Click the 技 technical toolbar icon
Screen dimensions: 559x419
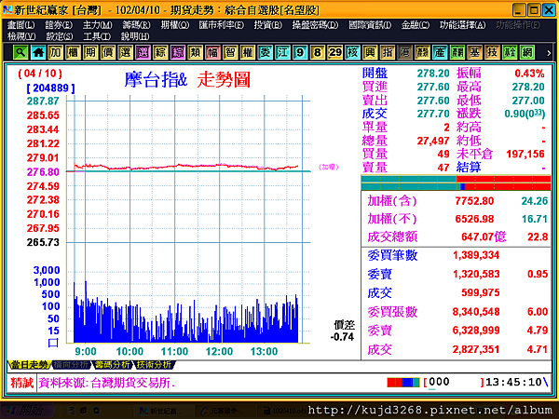click(492, 52)
